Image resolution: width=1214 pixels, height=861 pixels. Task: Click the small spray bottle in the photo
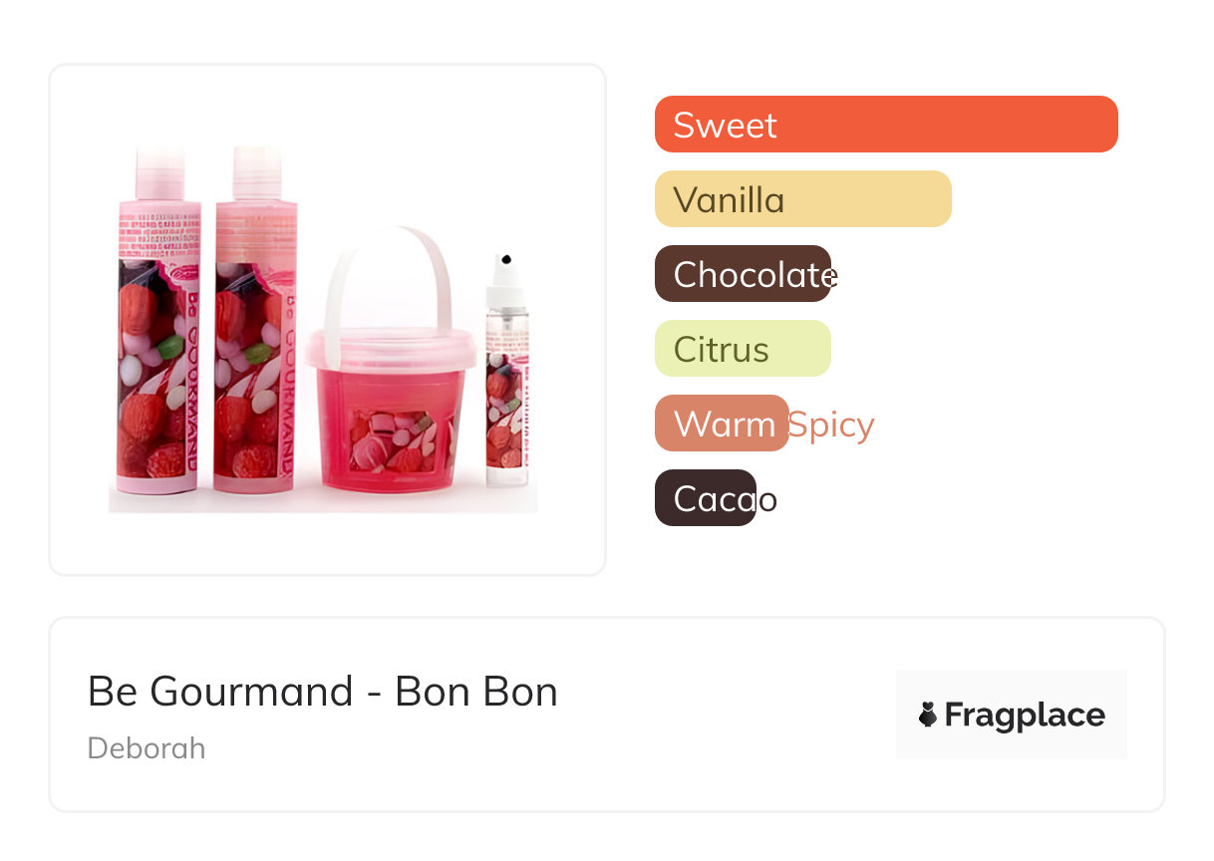pyautogui.click(x=507, y=389)
